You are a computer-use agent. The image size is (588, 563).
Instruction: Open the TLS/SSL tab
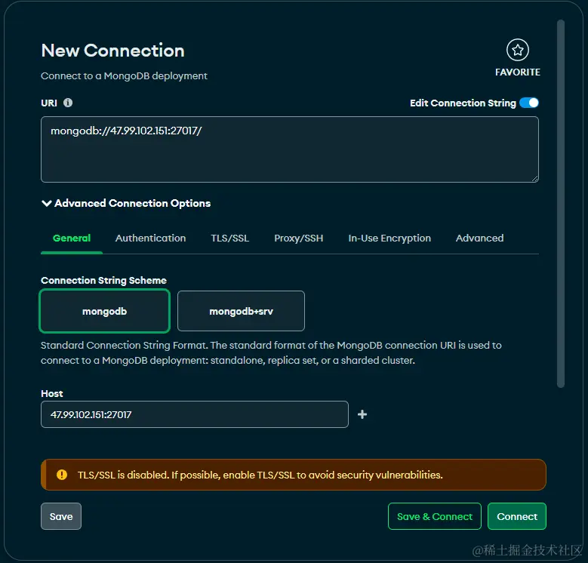(230, 238)
